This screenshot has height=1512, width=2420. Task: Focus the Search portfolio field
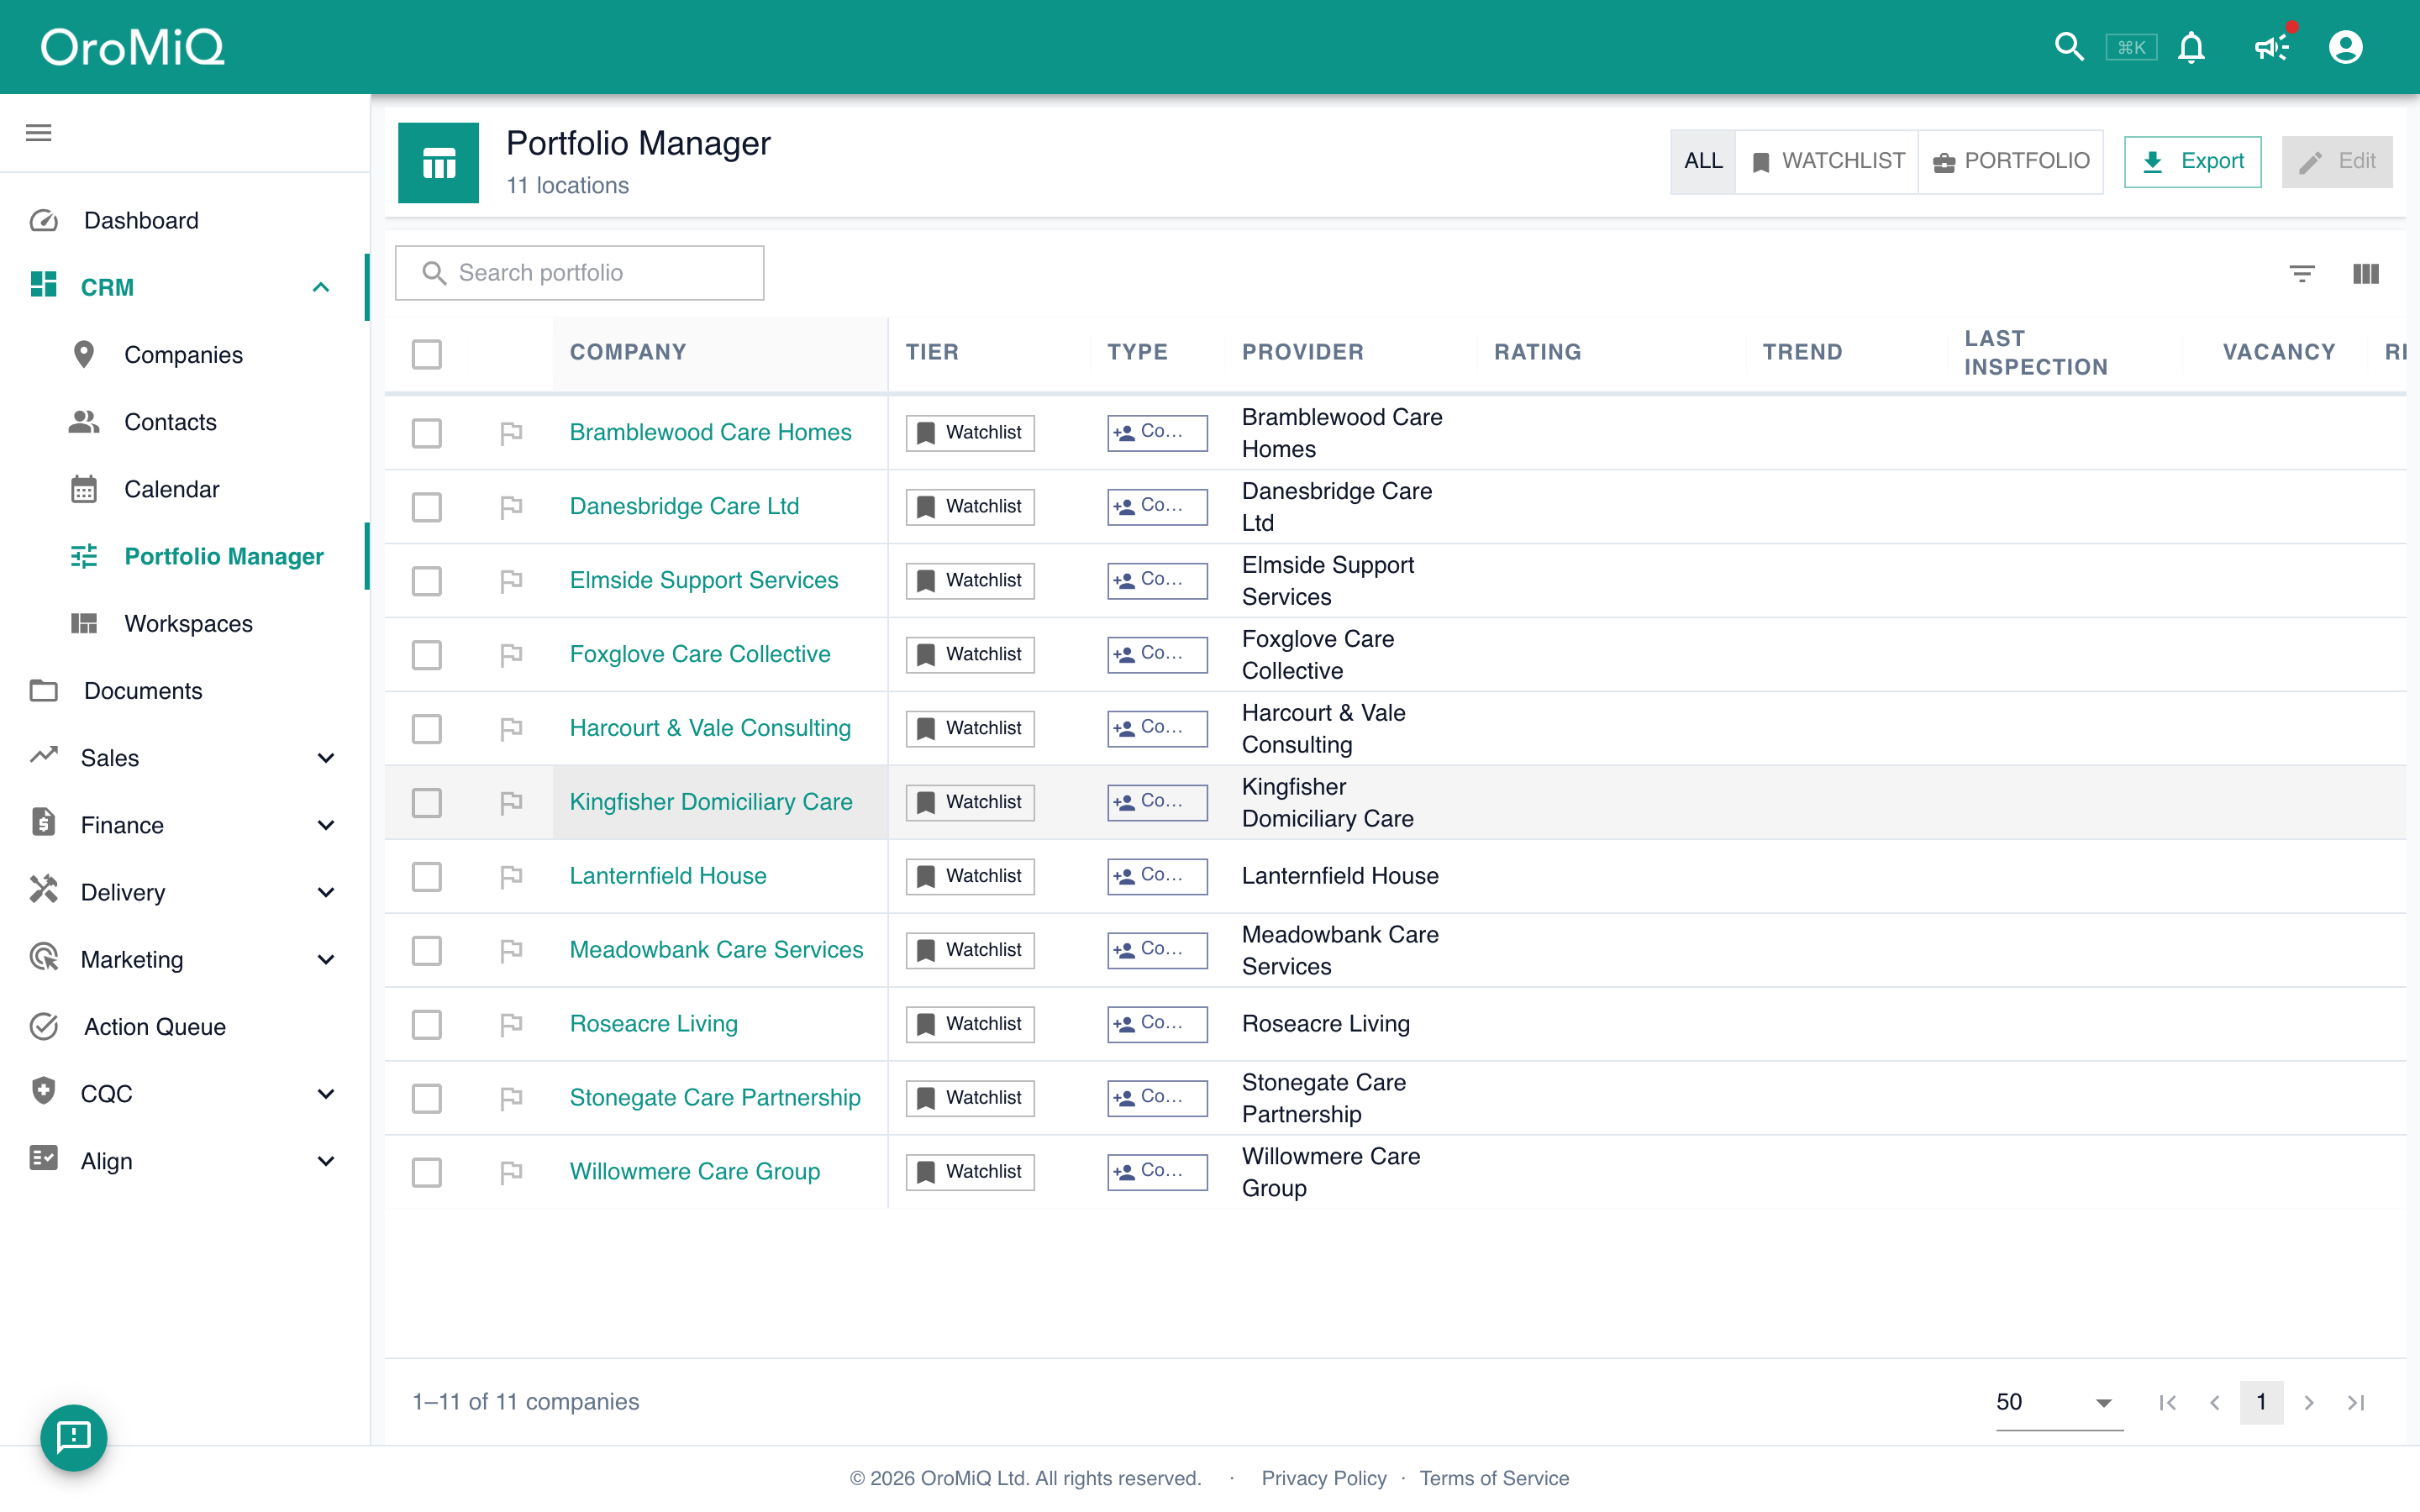(580, 273)
